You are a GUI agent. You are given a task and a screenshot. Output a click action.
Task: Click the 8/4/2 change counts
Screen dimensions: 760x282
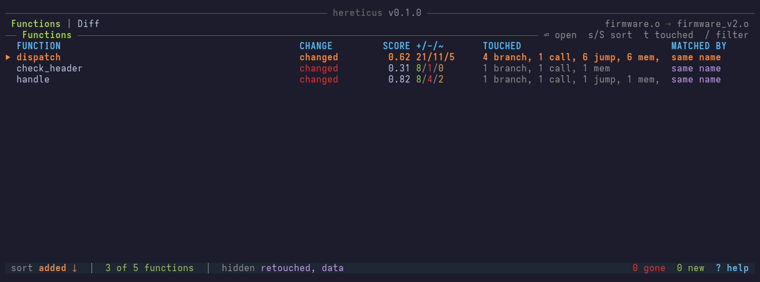430,79
